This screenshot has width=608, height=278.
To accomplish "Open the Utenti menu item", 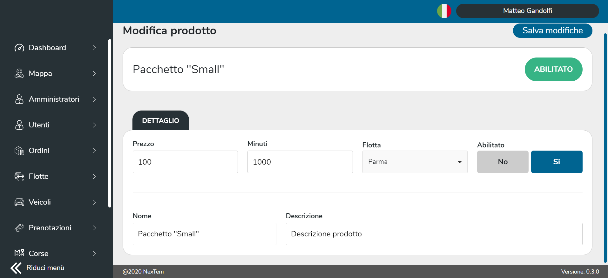I will (x=39, y=125).
